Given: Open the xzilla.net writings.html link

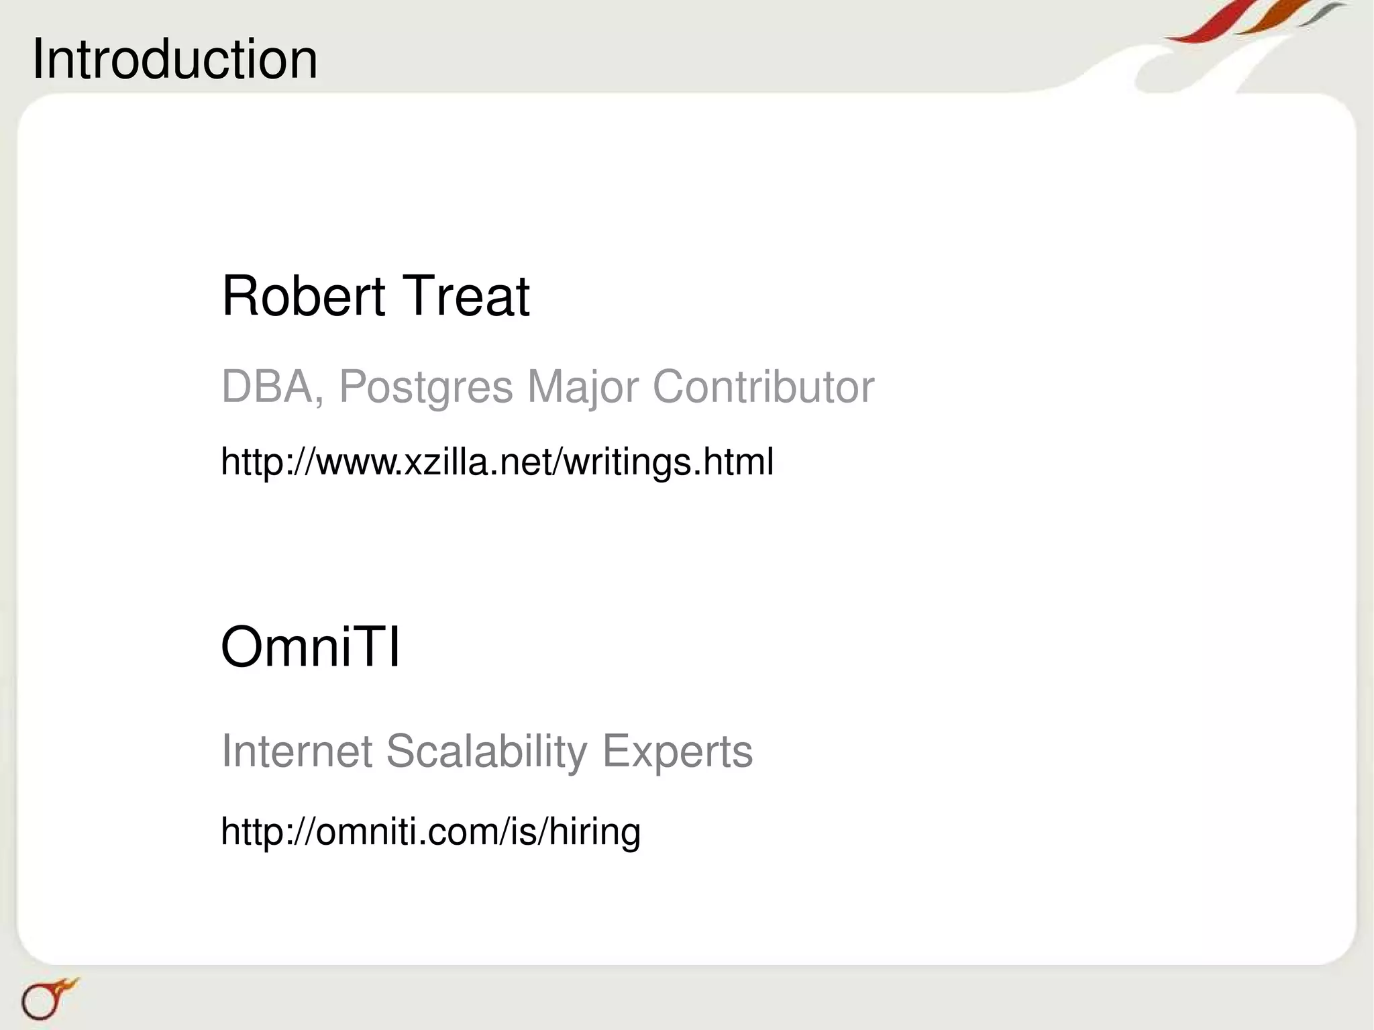Looking at the screenshot, I should coord(497,462).
